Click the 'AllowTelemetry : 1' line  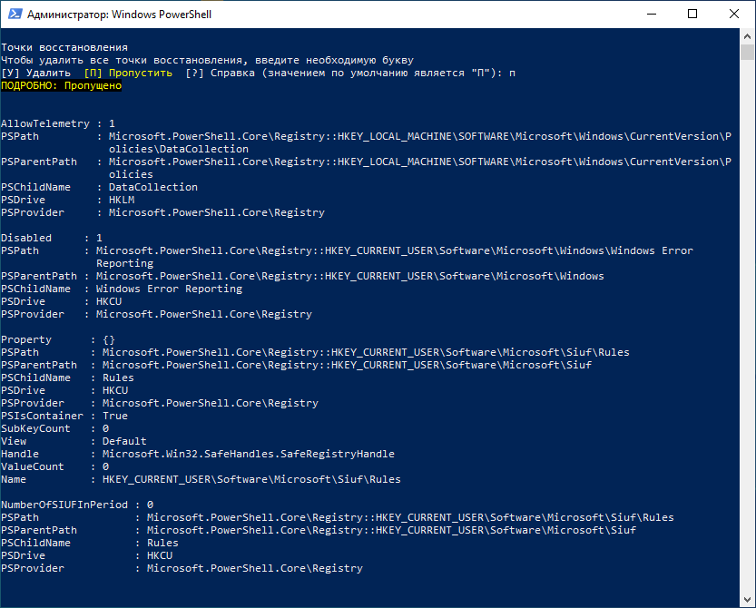(x=58, y=124)
